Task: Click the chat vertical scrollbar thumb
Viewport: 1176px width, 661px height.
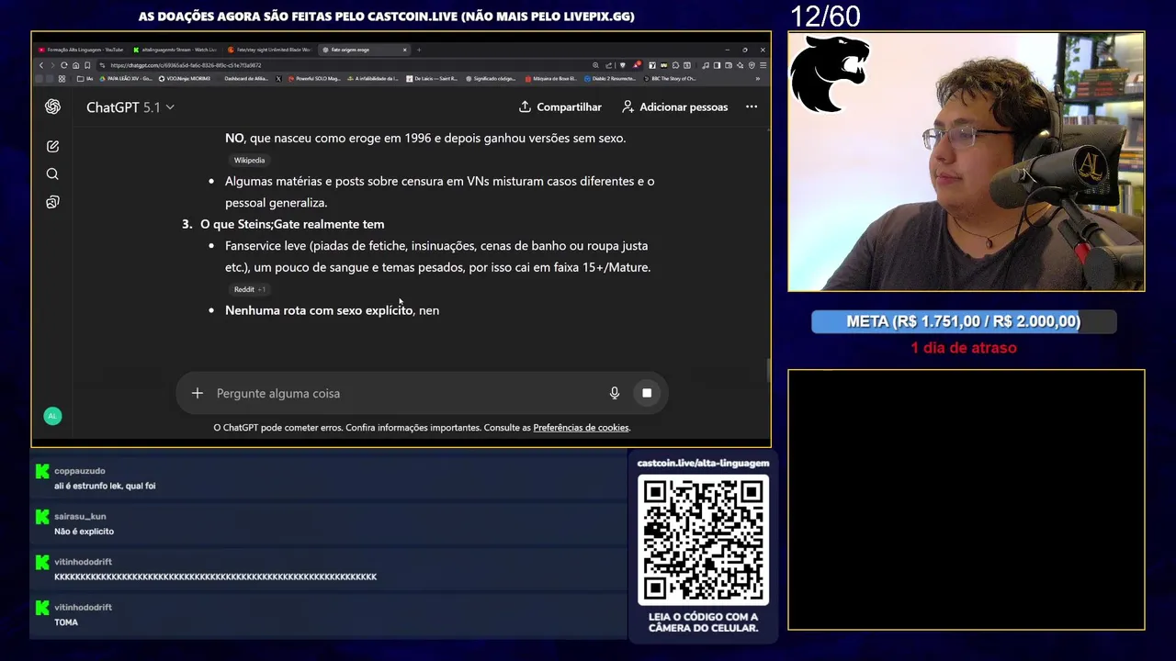Action: [768, 371]
